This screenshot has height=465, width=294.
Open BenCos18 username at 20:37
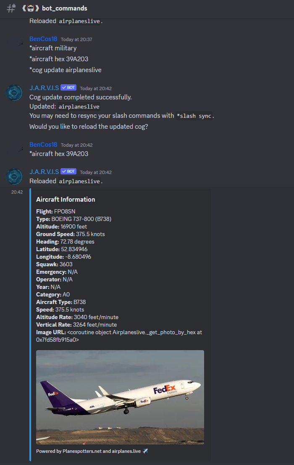[43, 39]
